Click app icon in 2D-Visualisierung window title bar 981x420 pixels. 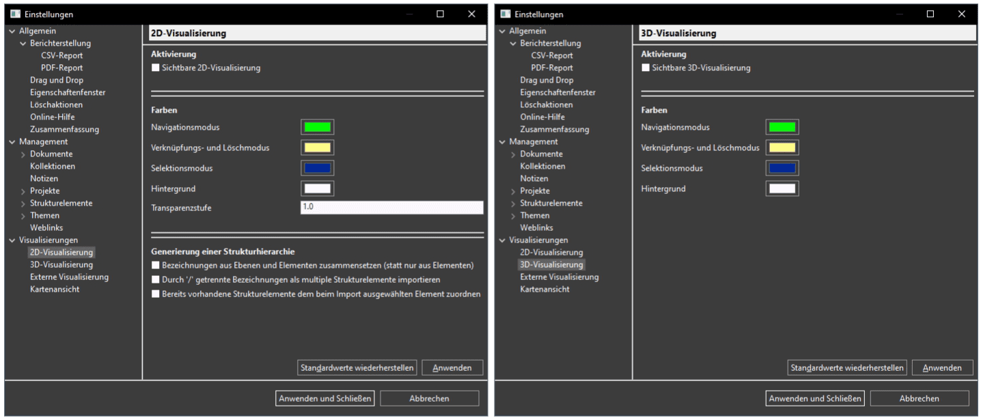point(16,14)
